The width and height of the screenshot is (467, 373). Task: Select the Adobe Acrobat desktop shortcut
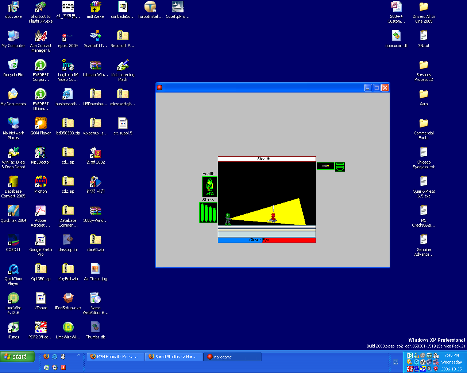[40, 216]
